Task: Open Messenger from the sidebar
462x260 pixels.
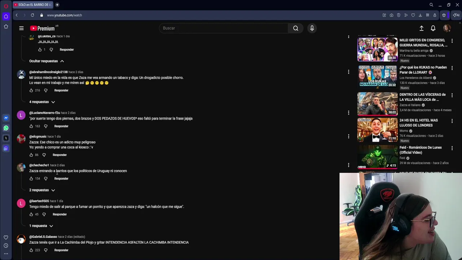Action: coord(6,118)
